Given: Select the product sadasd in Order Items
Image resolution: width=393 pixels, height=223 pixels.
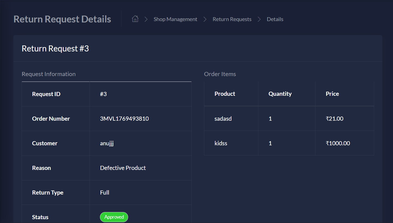Looking at the screenshot, I should (x=223, y=118).
